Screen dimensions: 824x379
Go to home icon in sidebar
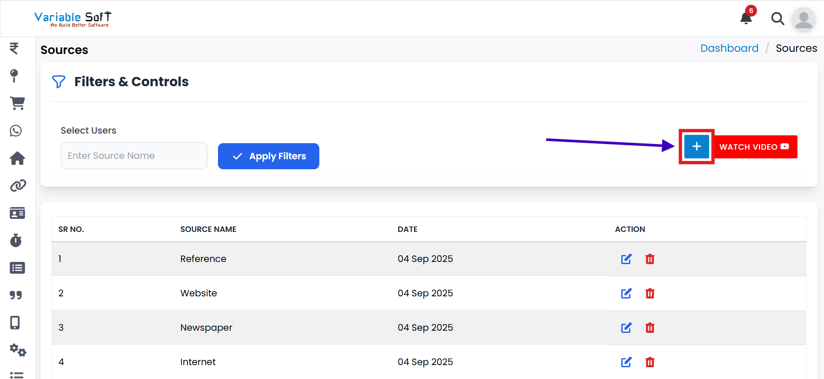tap(17, 158)
